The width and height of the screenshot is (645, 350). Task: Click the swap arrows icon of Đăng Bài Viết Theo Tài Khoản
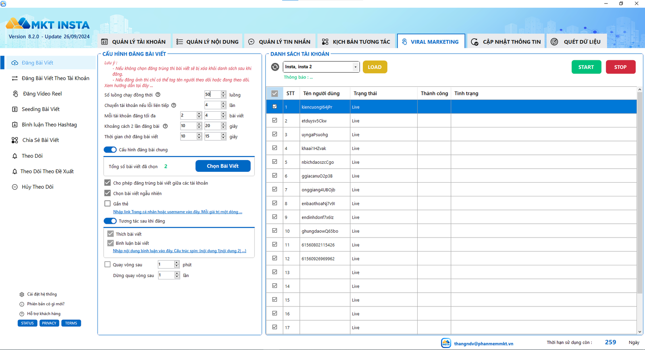[15, 78]
